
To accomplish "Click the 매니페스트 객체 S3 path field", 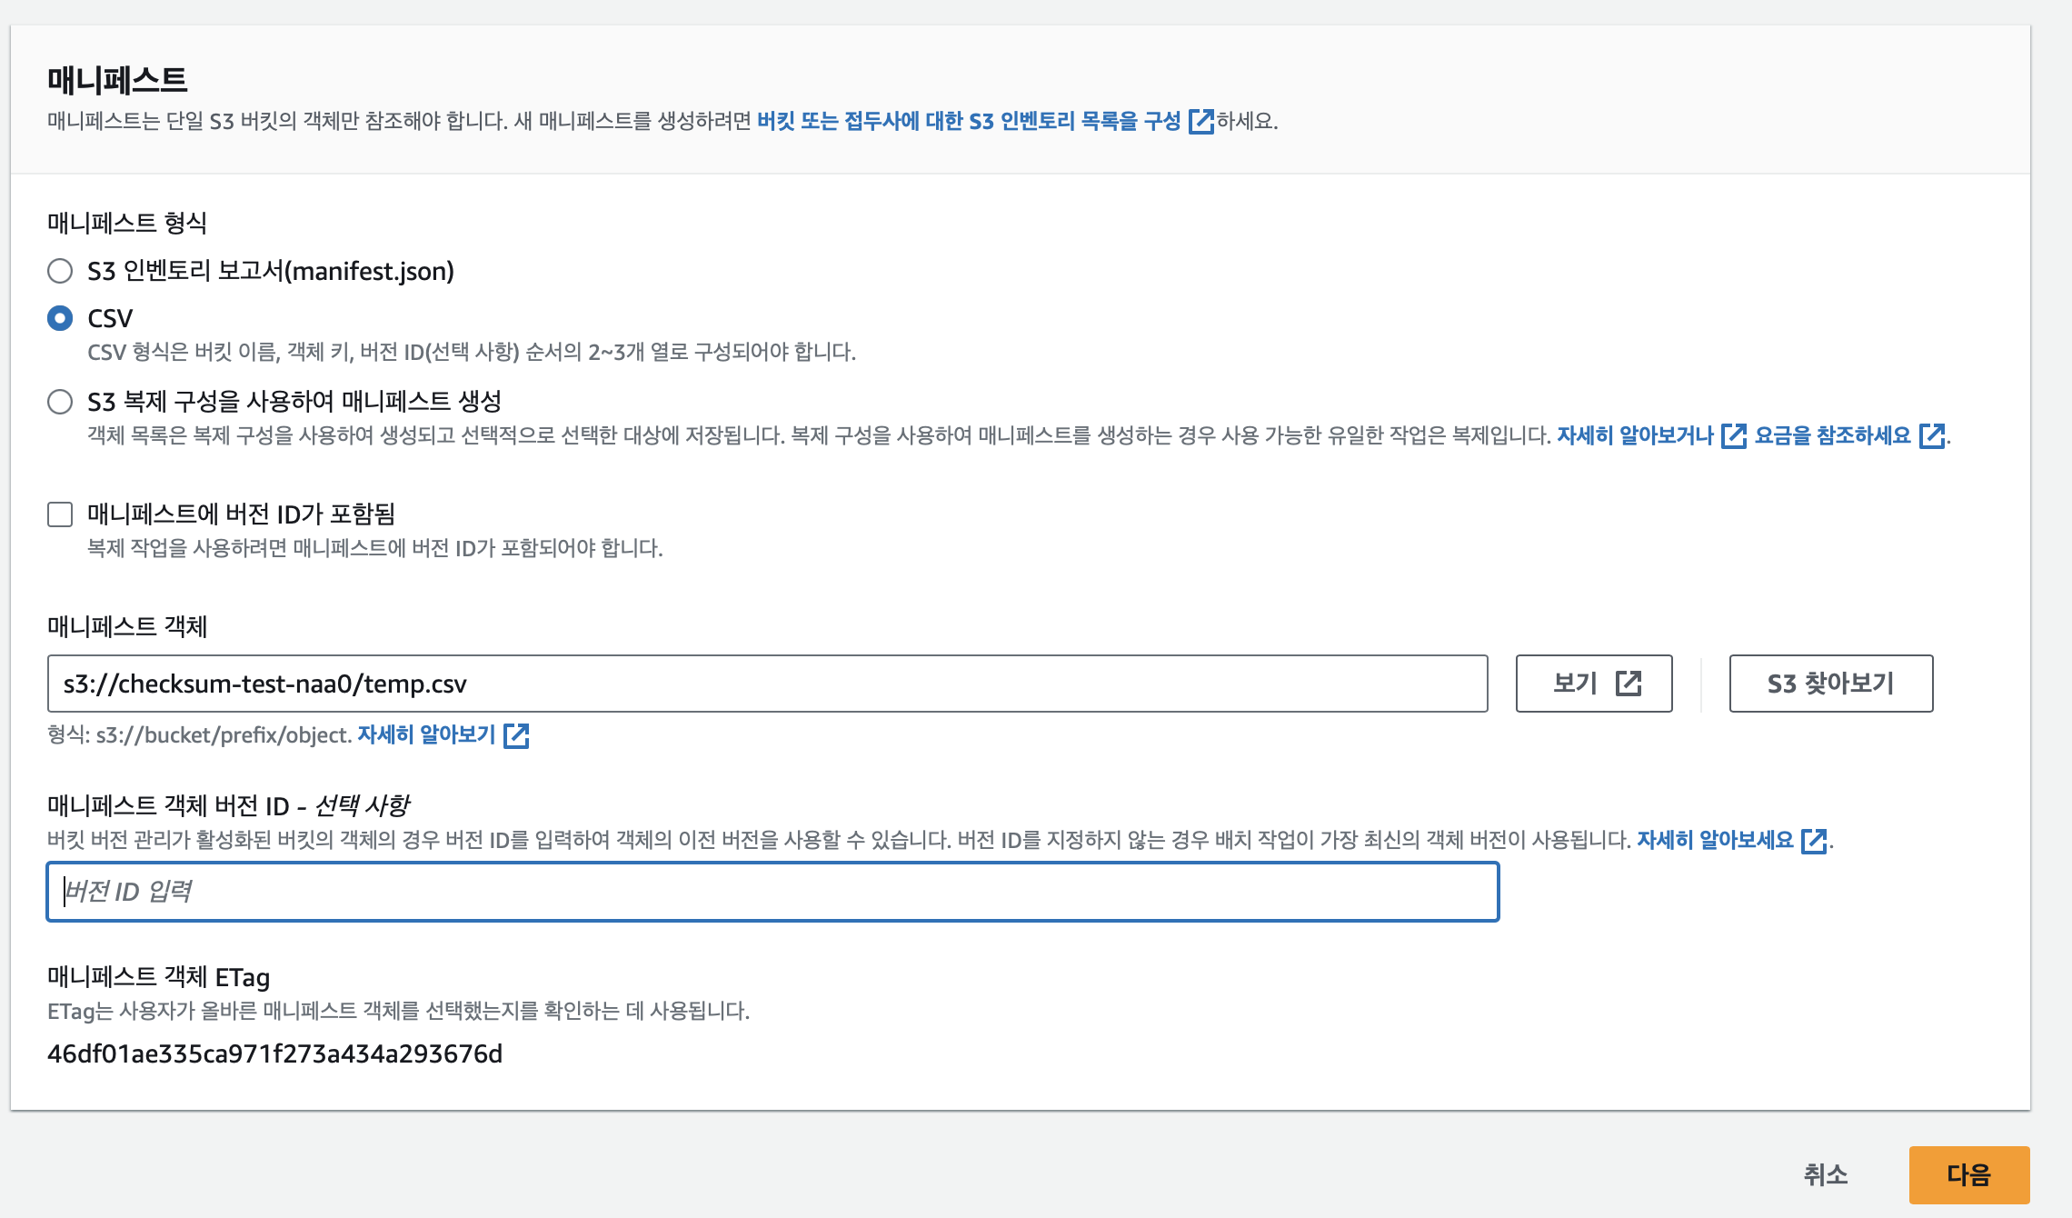I will [766, 684].
